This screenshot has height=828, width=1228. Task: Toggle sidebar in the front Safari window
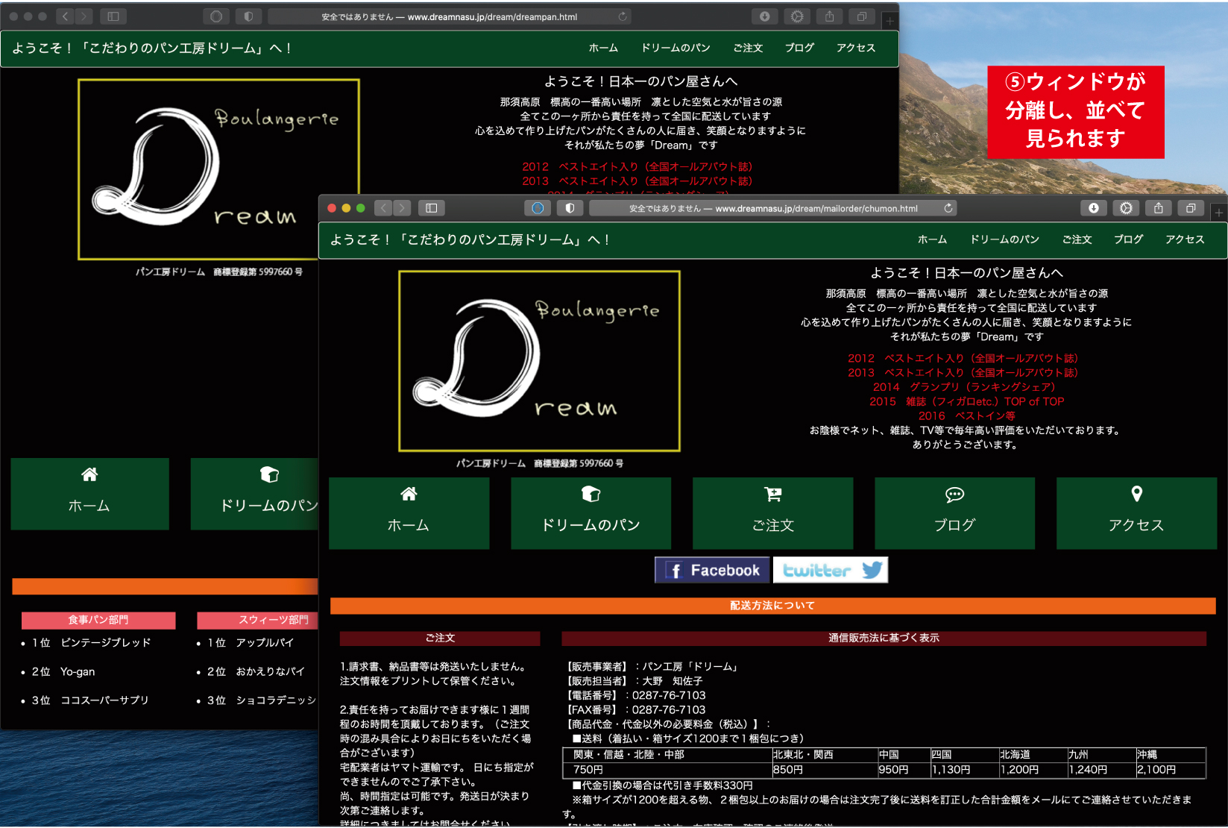431,208
